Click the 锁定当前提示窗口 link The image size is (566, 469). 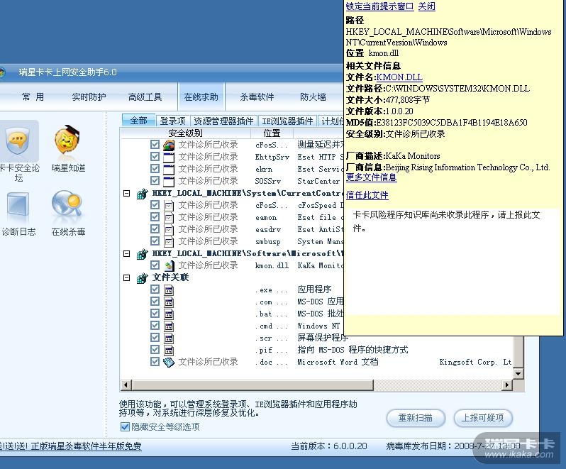tap(379, 6)
